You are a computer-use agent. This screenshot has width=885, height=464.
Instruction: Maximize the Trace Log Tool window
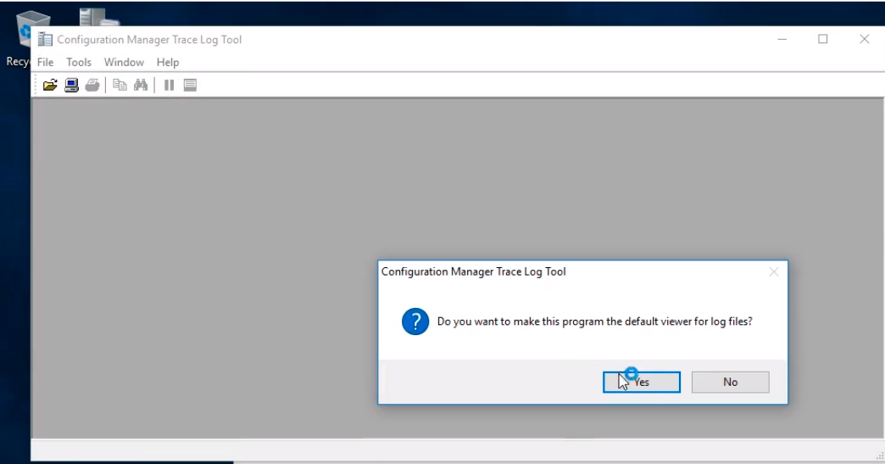(x=823, y=39)
